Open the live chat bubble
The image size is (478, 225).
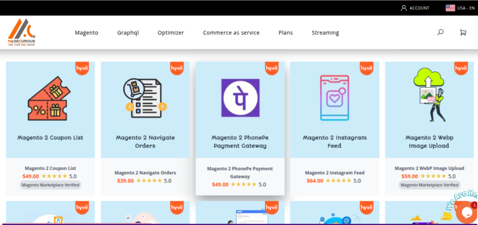pos(465,212)
